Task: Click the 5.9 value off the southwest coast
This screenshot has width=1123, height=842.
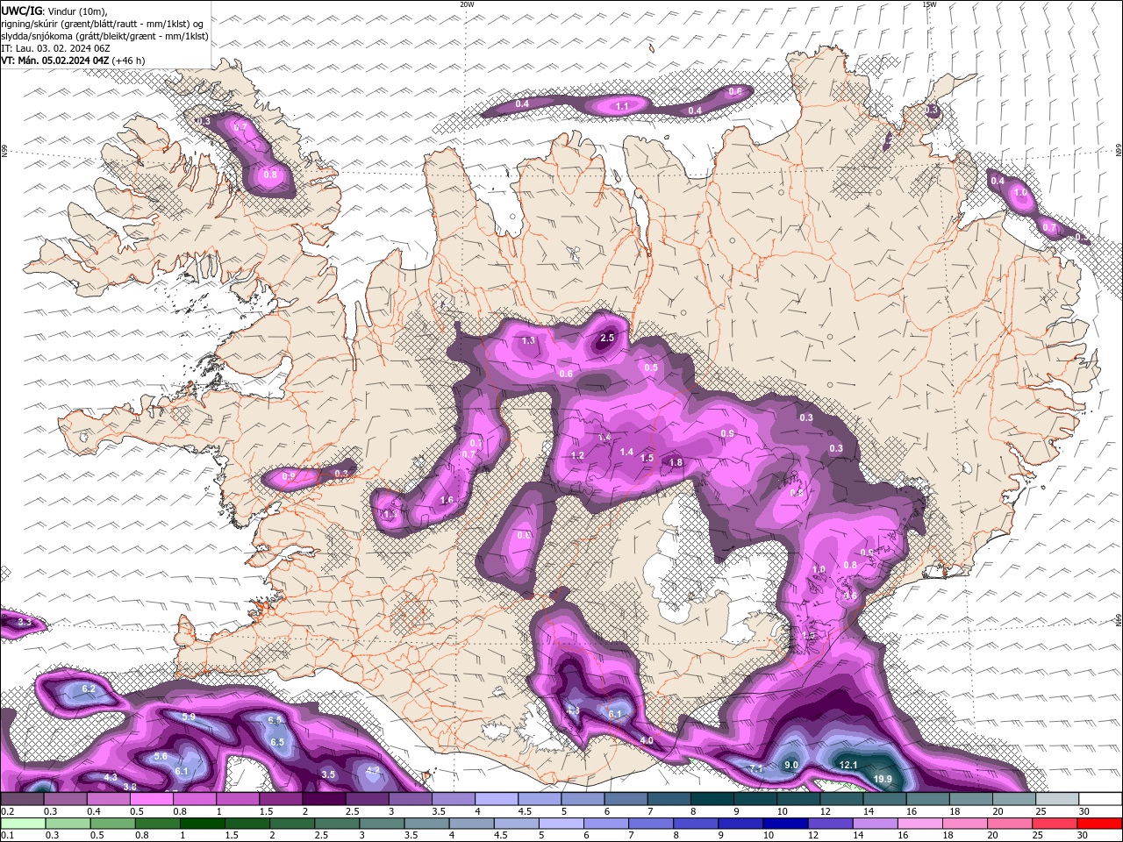Action: [x=189, y=717]
